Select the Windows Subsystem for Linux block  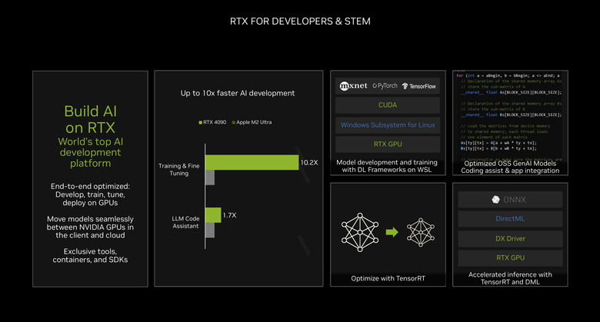[x=388, y=125]
